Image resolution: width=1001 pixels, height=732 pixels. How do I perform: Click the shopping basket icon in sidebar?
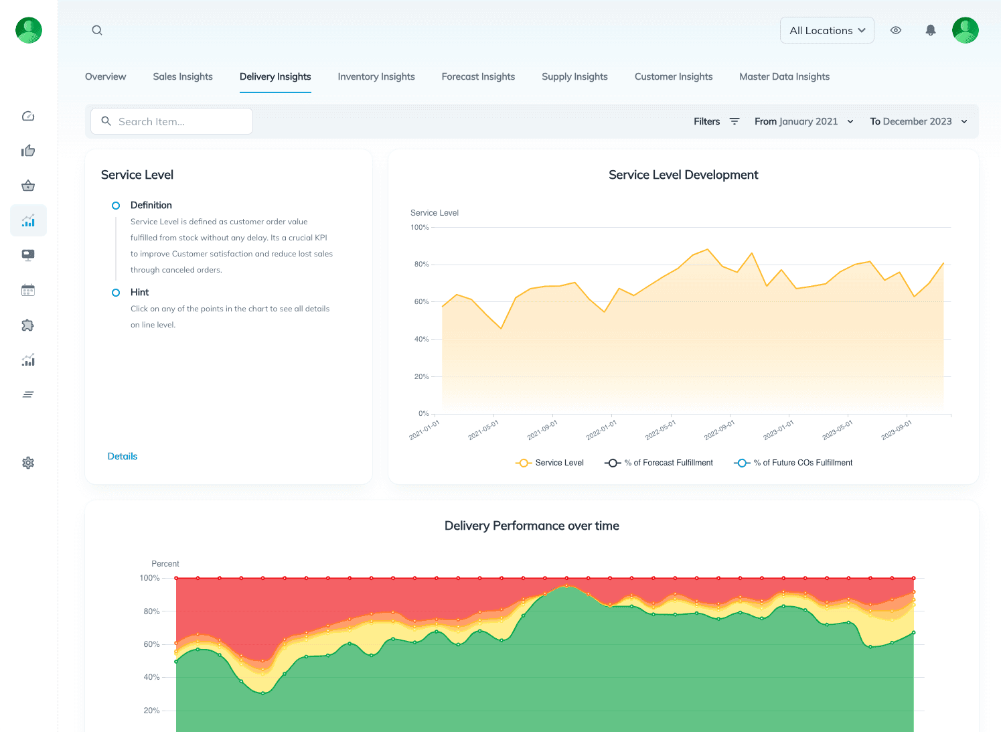[28, 186]
